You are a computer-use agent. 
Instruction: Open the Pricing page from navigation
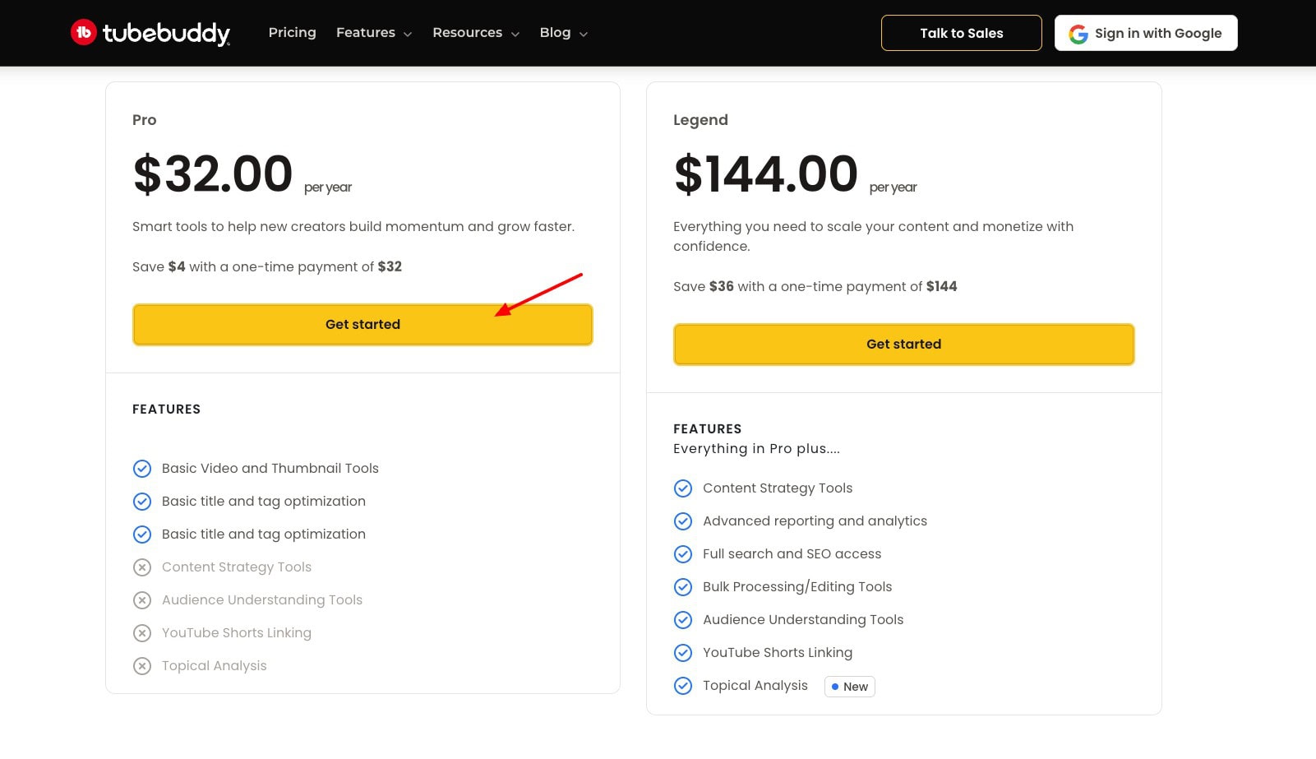coord(292,33)
